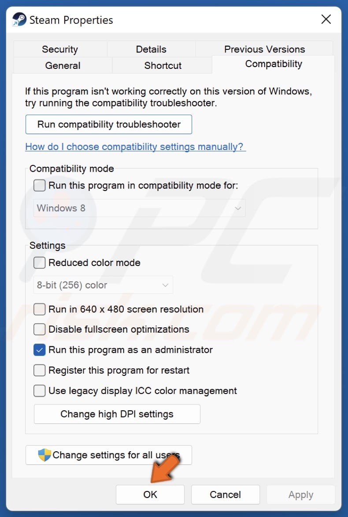348x517 pixels.
Task: Open the compatibility settings help link
Action: point(135,146)
